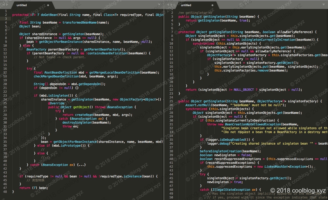Click the createBean method call
The height and width of the screenshot is (200, 328).
click(x=84, y=115)
